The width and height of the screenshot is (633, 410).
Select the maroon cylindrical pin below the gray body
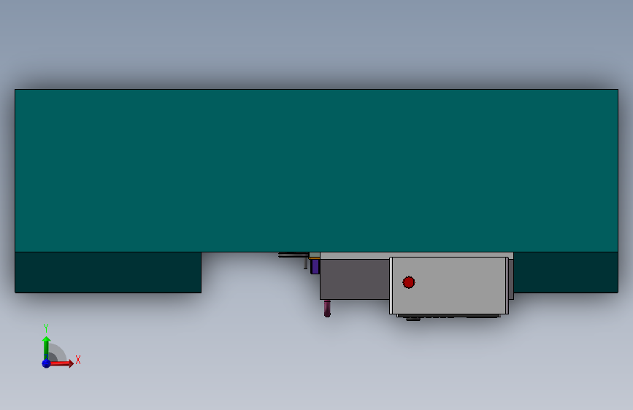327,309
